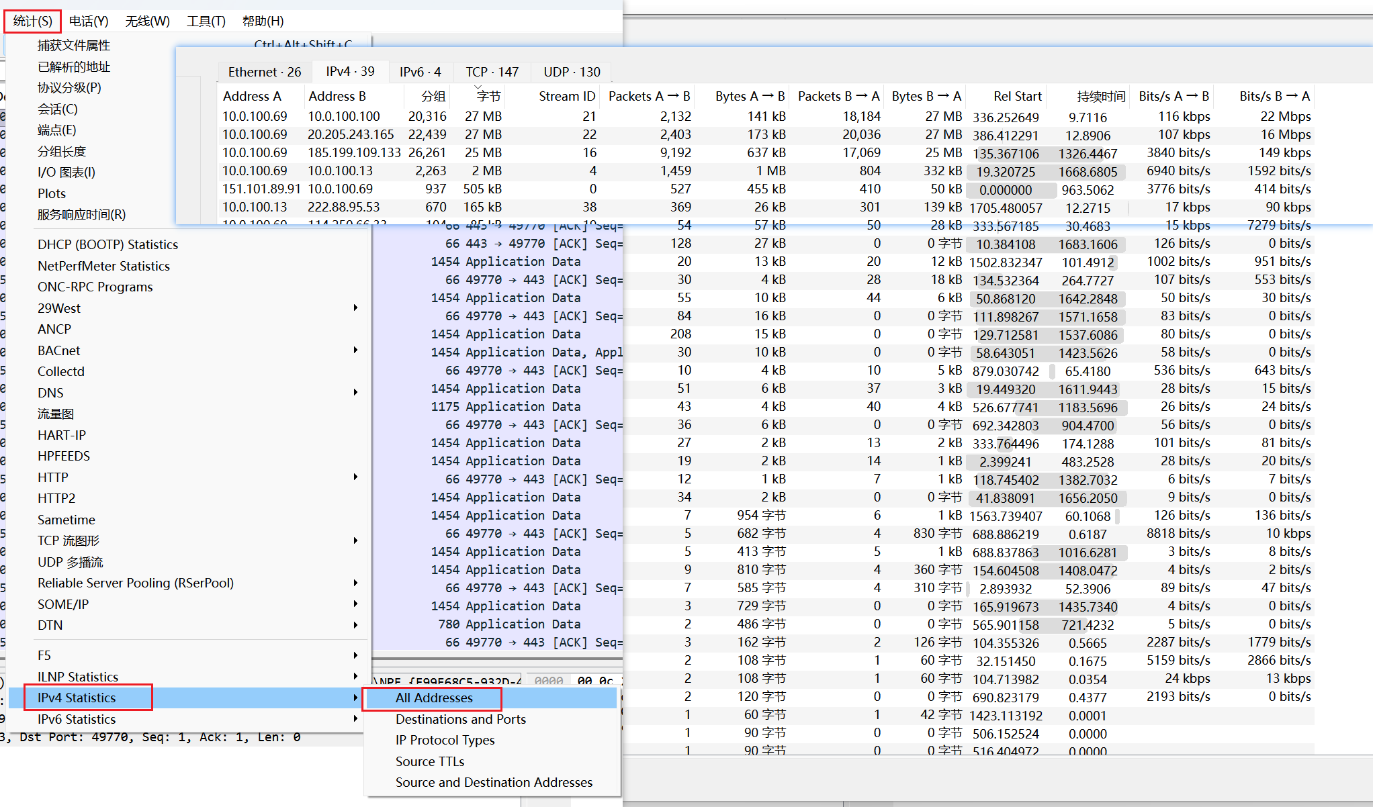This screenshot has height=807, width=1373.
Task: Select Destinations and Ports entry
Action: [x=460, y=719]
